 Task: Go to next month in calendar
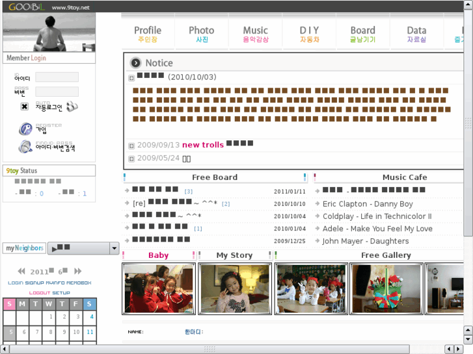coord(78,272)
